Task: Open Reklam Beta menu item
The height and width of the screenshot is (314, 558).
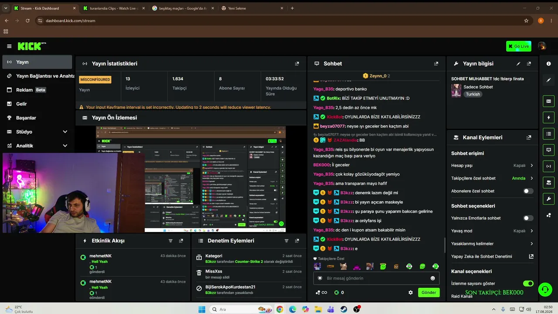Action: click(x=37, y=90)
